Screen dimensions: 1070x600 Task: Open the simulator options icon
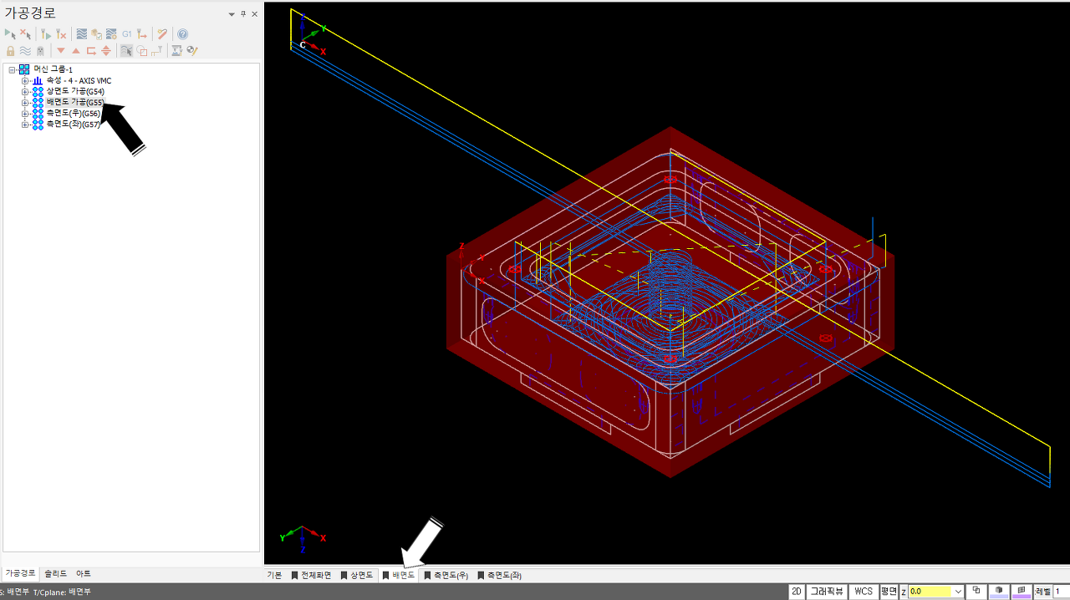pyautogui.click(x=111, y=34)
